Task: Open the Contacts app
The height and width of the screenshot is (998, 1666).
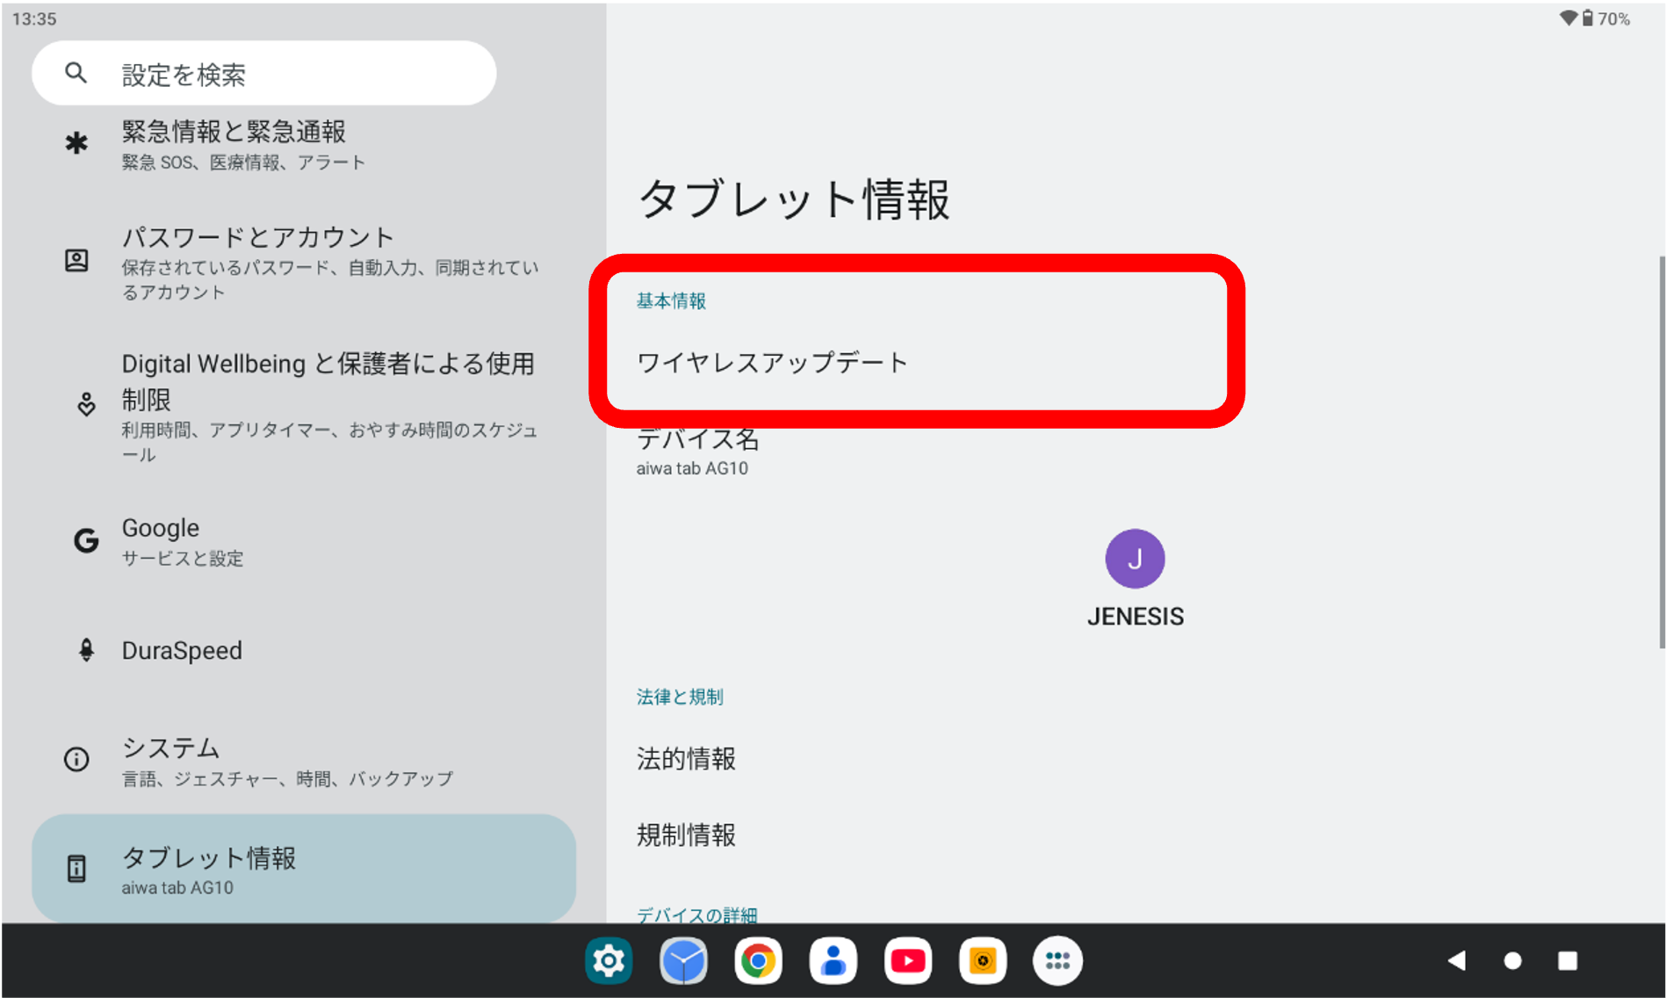Action: point(833,960)
